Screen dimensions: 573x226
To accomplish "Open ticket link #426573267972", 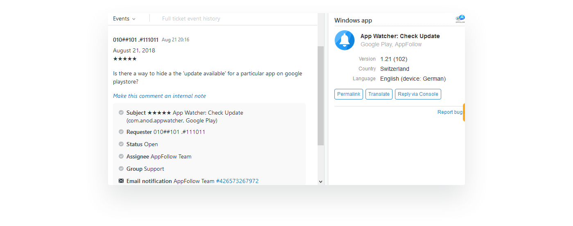I will [x=237, y=181].
